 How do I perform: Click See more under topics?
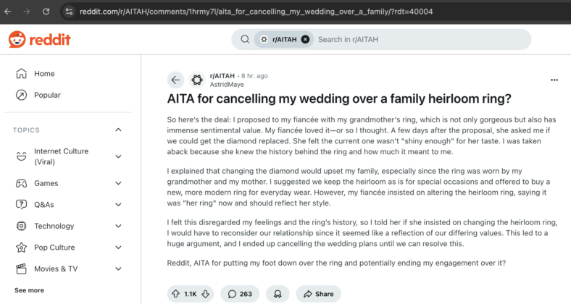29,290
